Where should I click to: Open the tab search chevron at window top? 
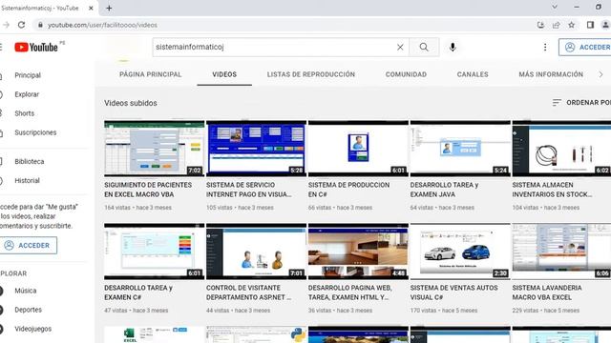click(555, 7)
